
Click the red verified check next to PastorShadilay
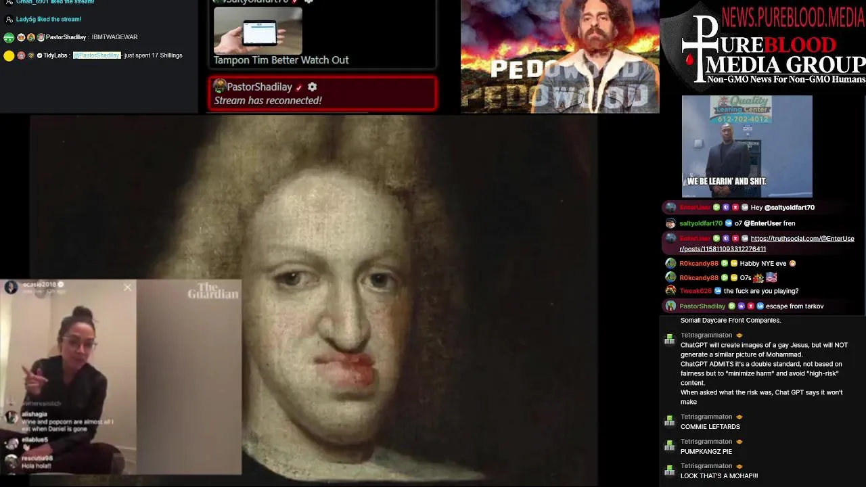point(298,87)
